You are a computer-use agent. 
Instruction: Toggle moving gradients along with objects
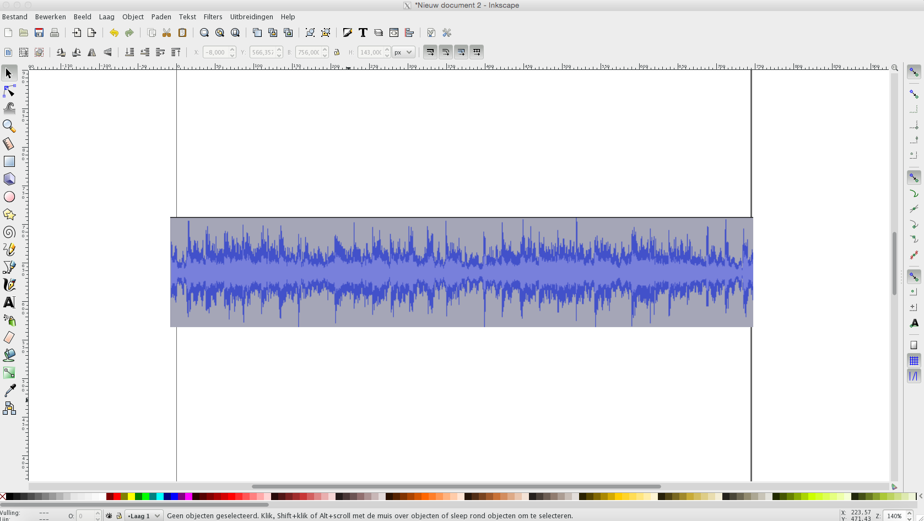(x=461, y=52)
